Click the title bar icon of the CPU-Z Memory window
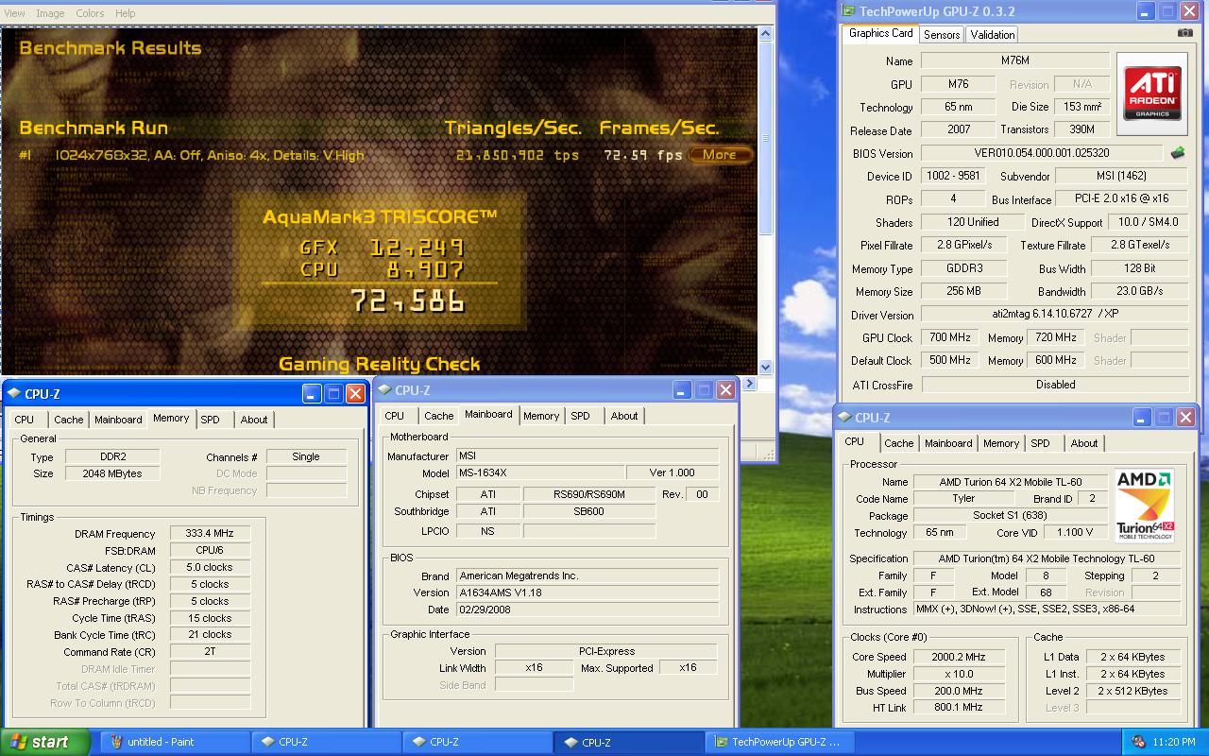 13,394
